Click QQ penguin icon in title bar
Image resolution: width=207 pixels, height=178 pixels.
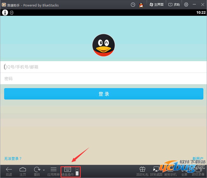(141, 5)
